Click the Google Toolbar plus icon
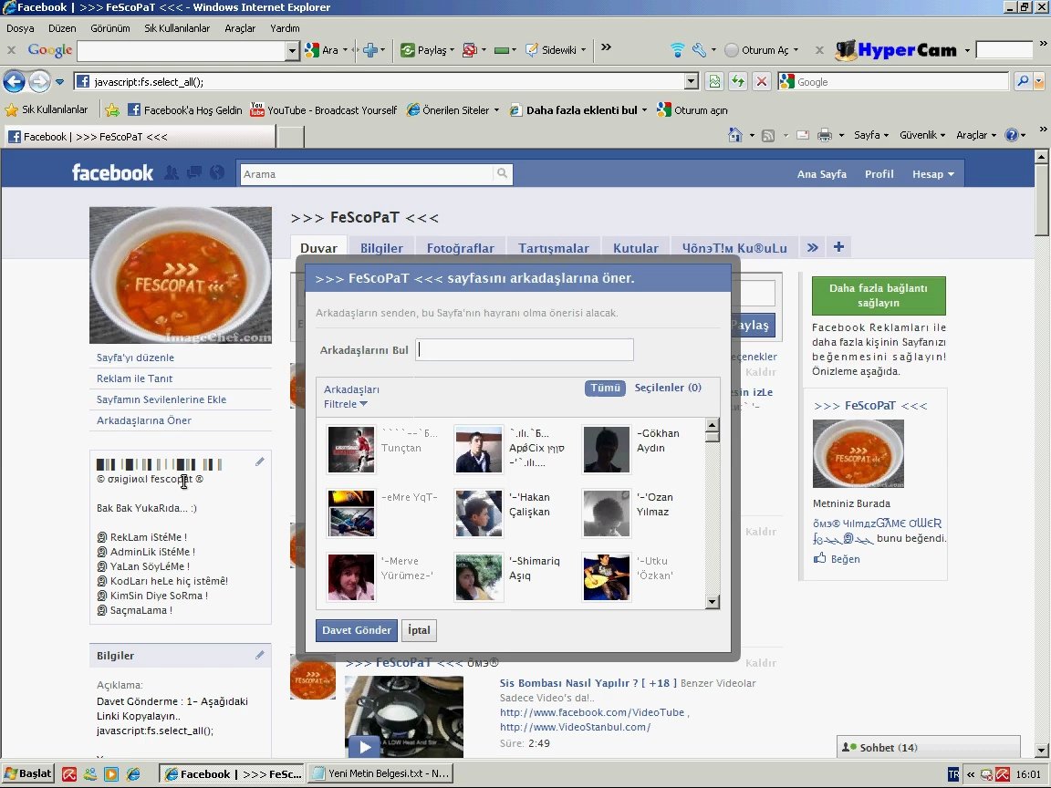 (x=370, y=49)
